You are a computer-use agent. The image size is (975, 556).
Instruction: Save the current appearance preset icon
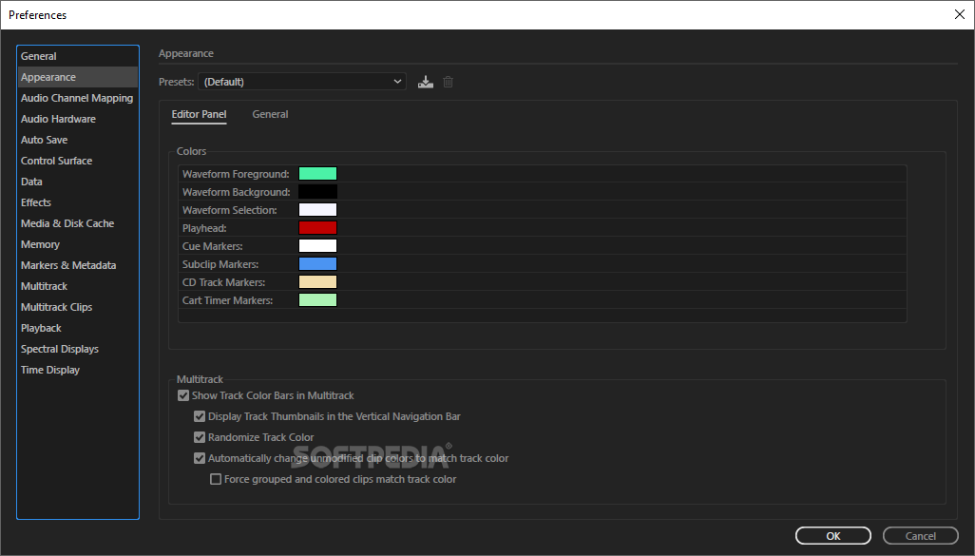click(426, 82)
